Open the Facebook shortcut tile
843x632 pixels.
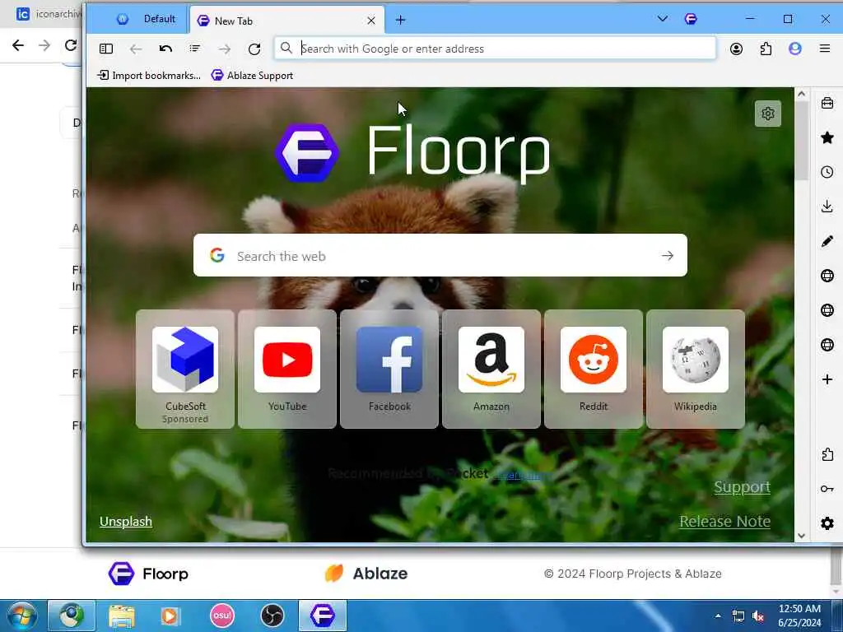(x=389, y=369)
